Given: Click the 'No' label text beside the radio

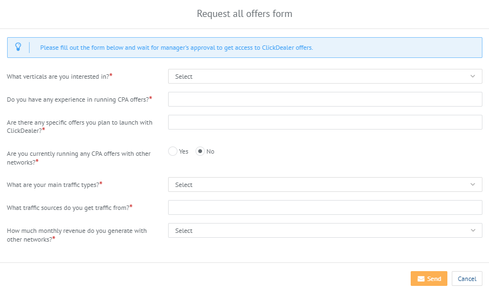Looking at the screenshot, I should tap(210, 151).
